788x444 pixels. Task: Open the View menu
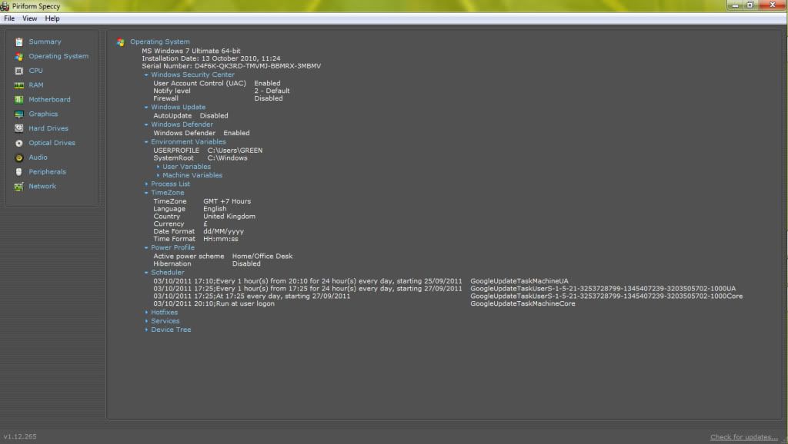(30, 18)
